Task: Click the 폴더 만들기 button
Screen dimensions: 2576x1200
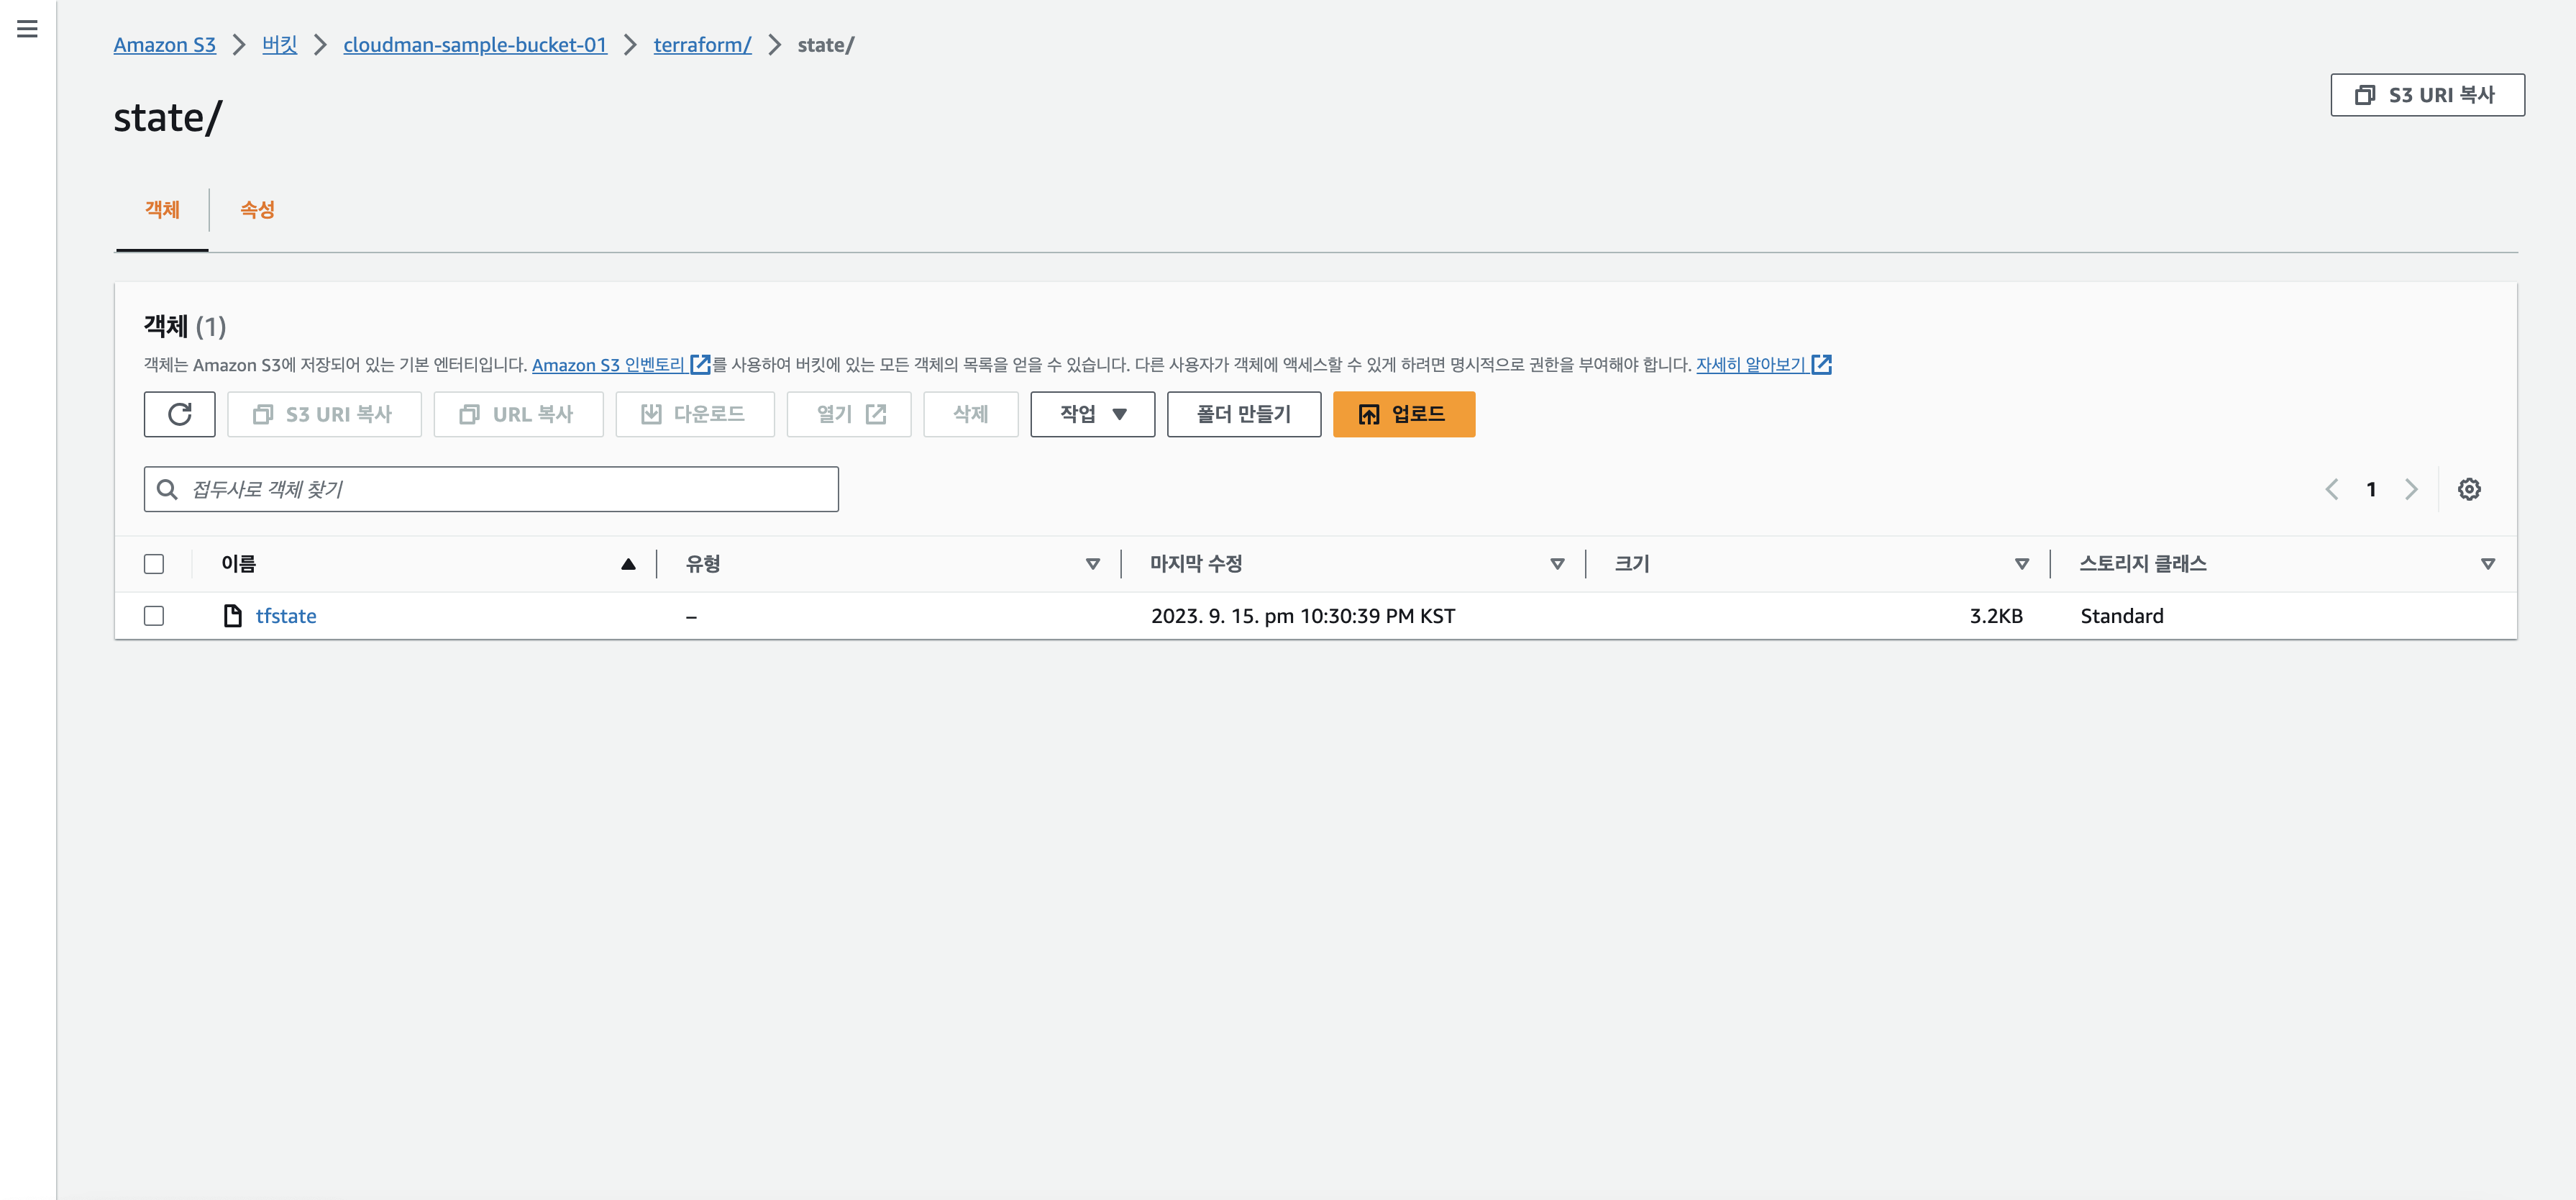Action: point(1243,414)
